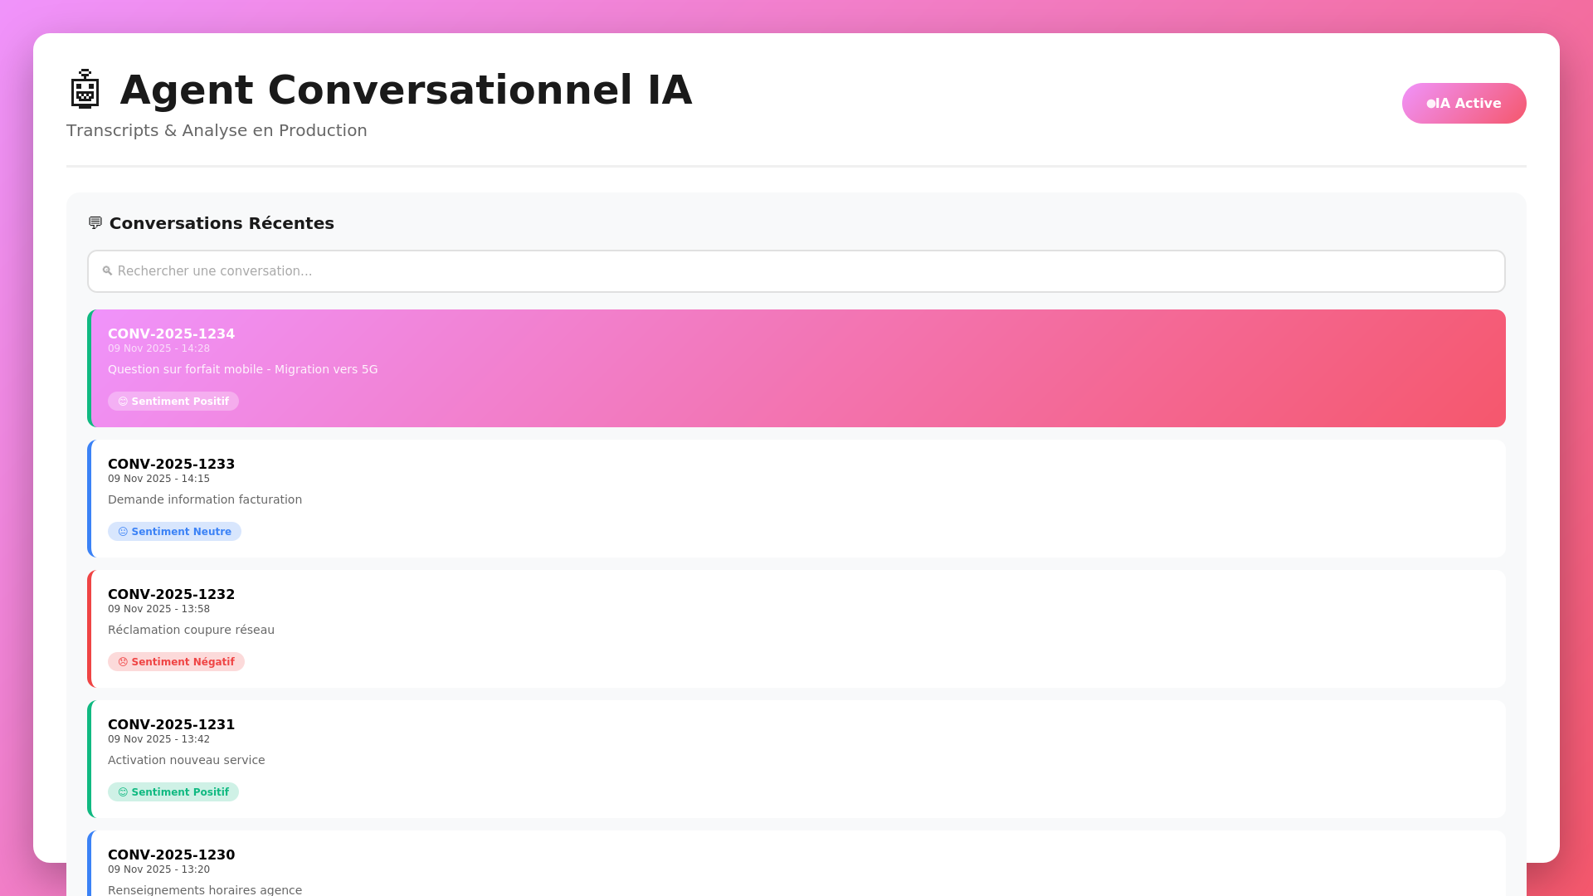Click the magnifier icon in search field
This screenshot has width=1593, height=896.
coord(107,271)
